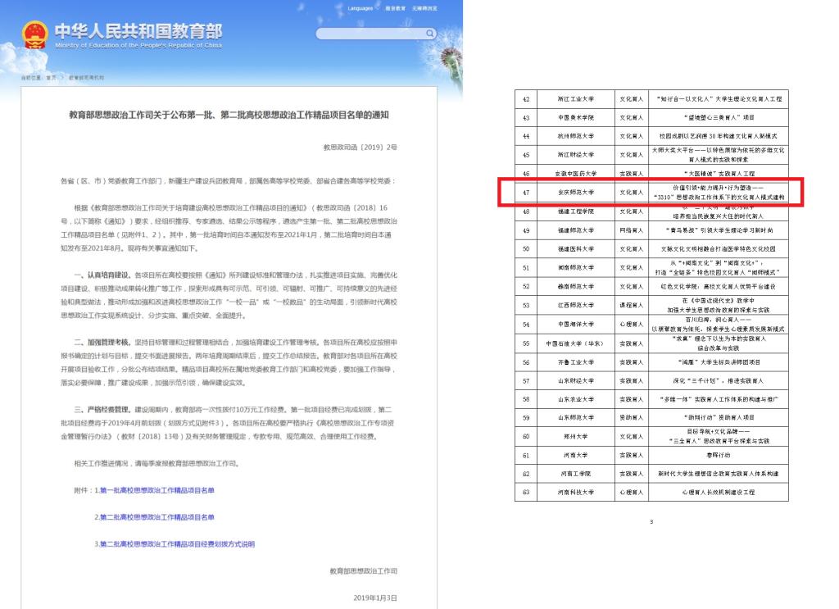Click the table cell 安徽中医药大学
The width and height of the screenshot is (839, 609).
(576, 174)
